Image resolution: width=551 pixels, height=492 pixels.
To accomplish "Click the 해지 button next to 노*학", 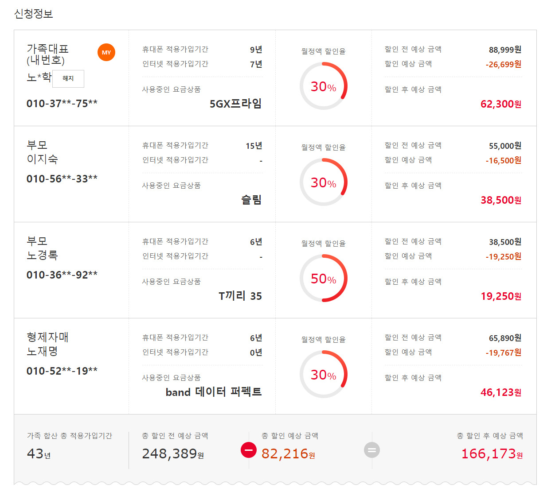I will 68,78.
